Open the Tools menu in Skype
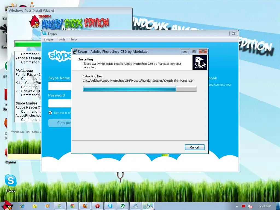280x210 pixels. click(61, 39)
